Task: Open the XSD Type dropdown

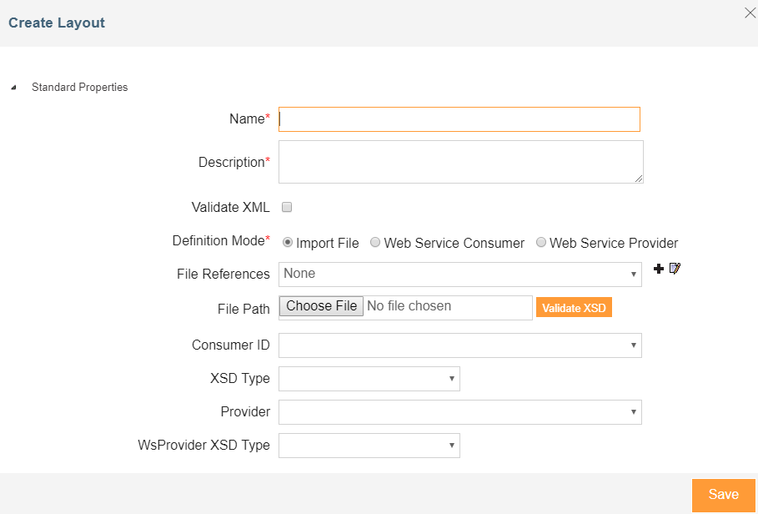Action: pyautogui.click(x=369, y=379)
